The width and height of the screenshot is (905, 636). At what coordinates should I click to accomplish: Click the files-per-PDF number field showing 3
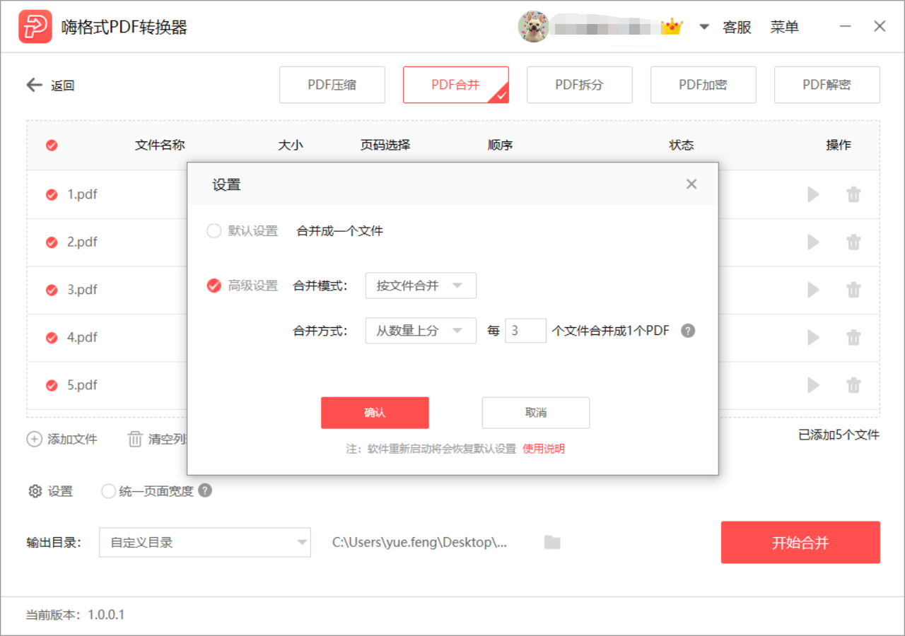point(525,331)
